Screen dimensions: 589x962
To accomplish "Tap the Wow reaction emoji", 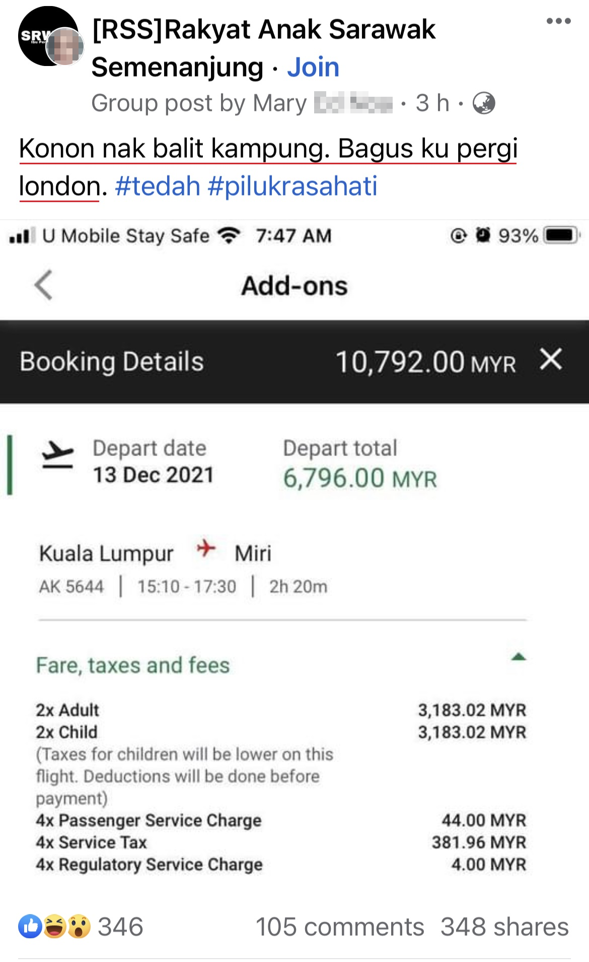I will tap(79, 926).
